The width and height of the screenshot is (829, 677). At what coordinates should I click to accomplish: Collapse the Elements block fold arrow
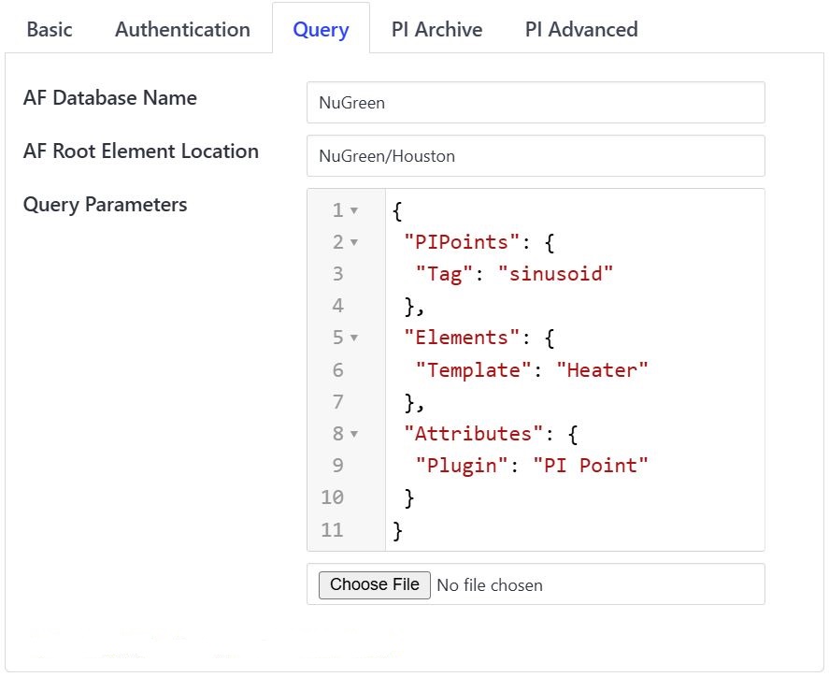354,338
